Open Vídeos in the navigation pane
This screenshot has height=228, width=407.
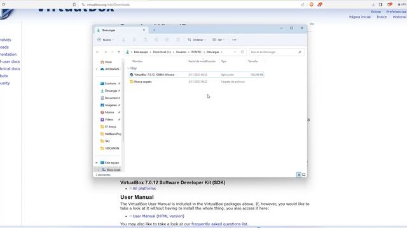(110, 120)
